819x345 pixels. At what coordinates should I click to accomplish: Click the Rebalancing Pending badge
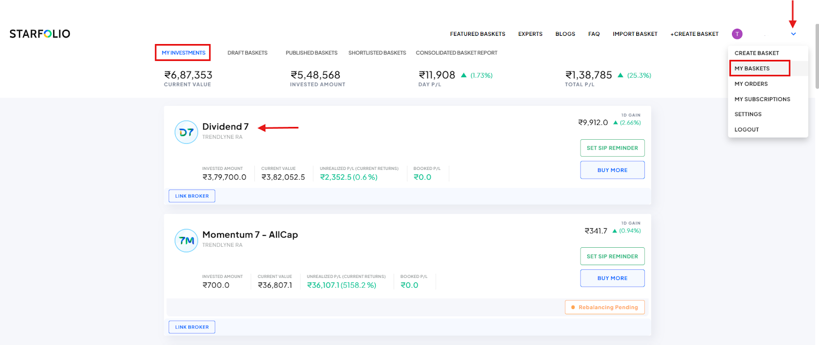click(605, 307)
